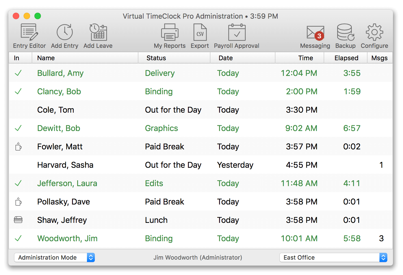This screenshot has width=403, height=275.
Task: Sort entries by the Name column
Action: [x=45, y=58]
